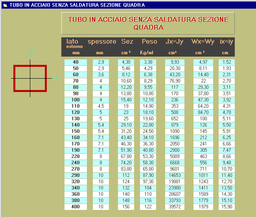Click the ix=iy column header
This screenshot has width=256, height=217.
(x=227, y=42)
